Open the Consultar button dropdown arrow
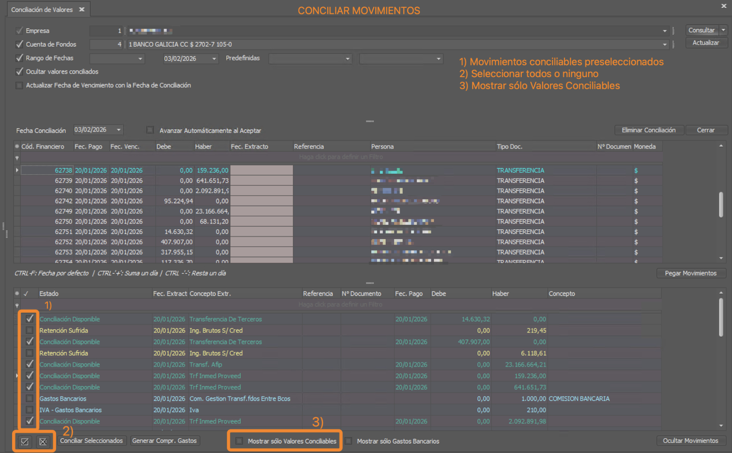 pyautogui.click(x=723, y=30)
